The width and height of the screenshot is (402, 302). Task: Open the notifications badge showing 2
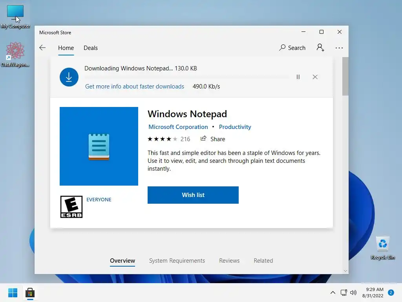pos(391,293)
